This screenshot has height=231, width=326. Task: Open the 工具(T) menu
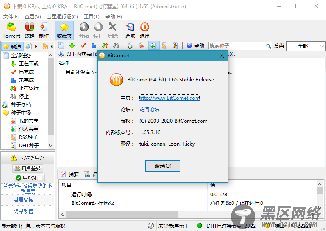[91, 17]
